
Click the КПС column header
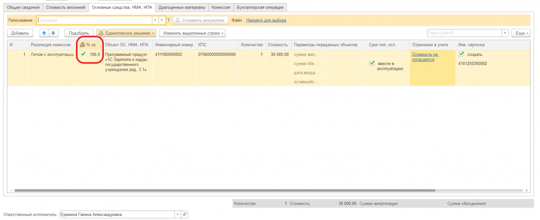217,45
